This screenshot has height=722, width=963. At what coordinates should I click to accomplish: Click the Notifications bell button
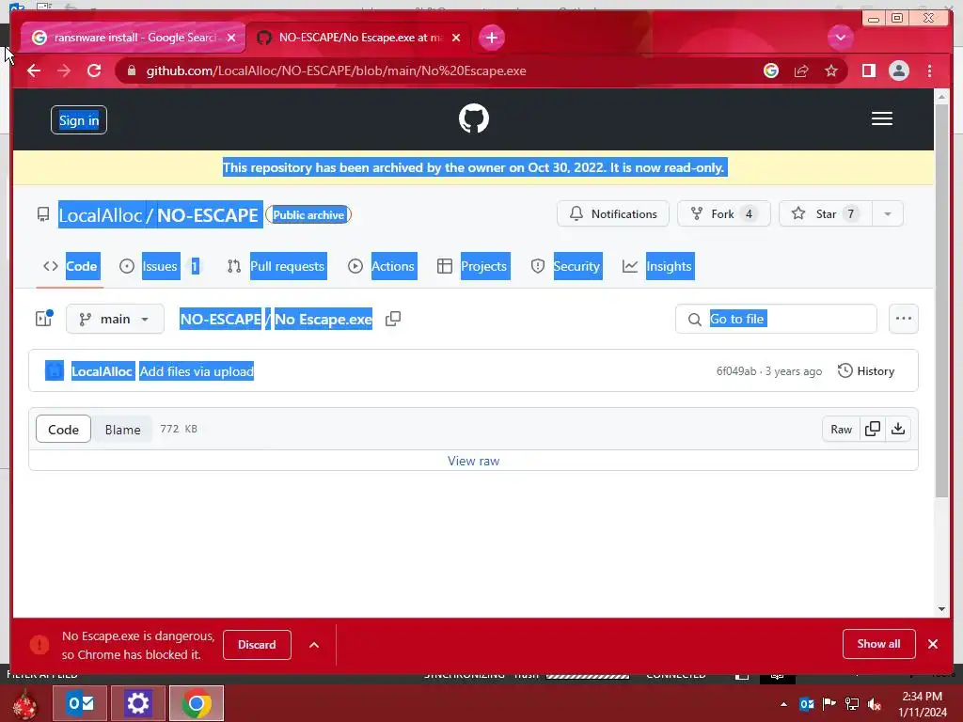pos(613,213)
